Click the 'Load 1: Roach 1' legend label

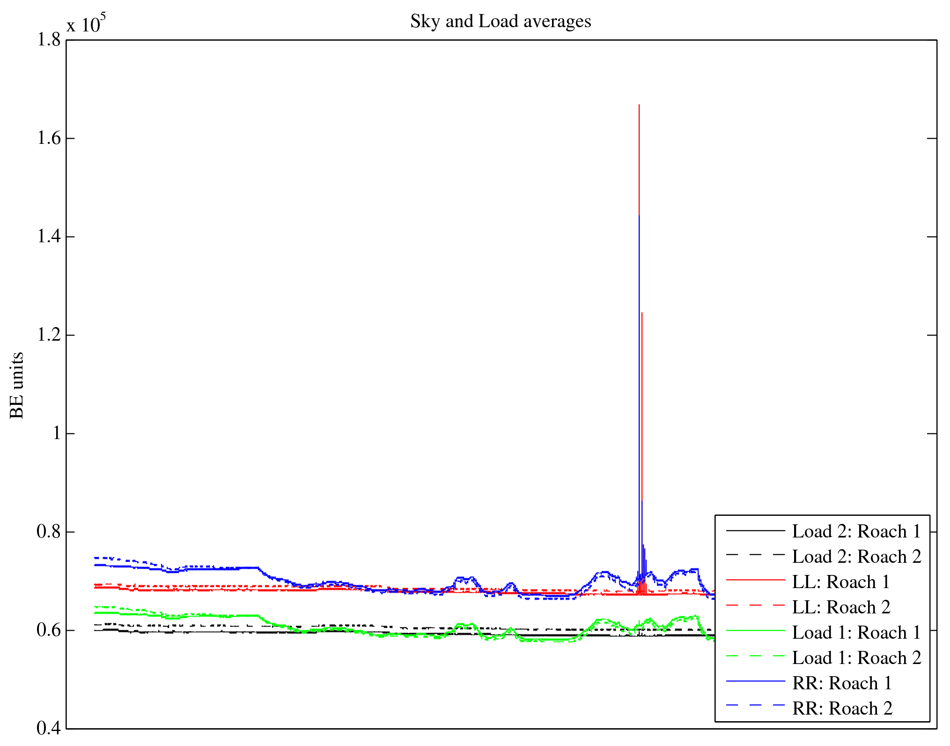point(856,633)
